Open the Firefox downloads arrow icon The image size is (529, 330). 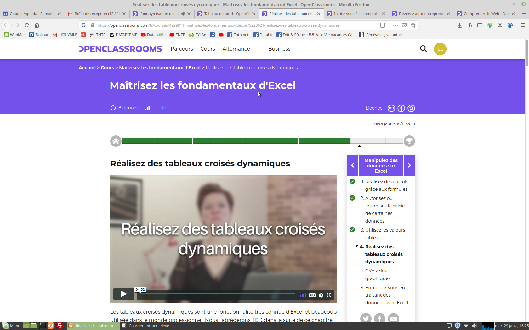point(460,25)
